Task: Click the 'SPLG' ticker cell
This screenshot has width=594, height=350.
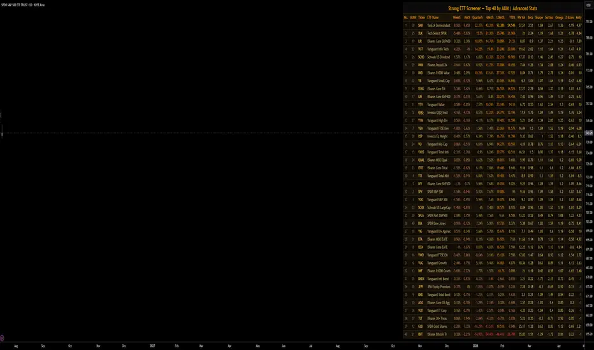Action: tap(421, 216)
